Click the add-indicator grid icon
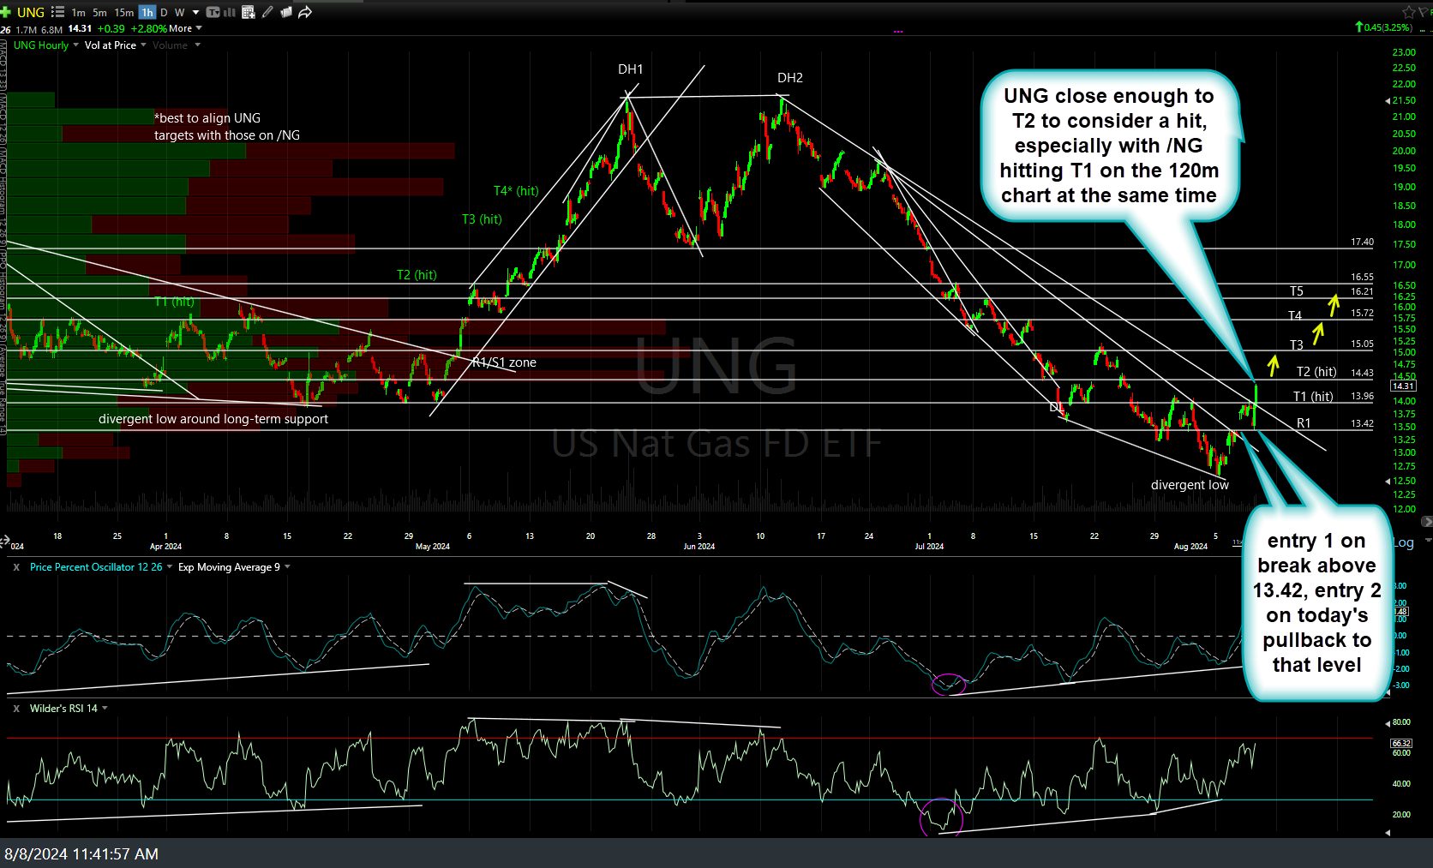Screen dimensions: 1433x868 [x=249, y=12]
